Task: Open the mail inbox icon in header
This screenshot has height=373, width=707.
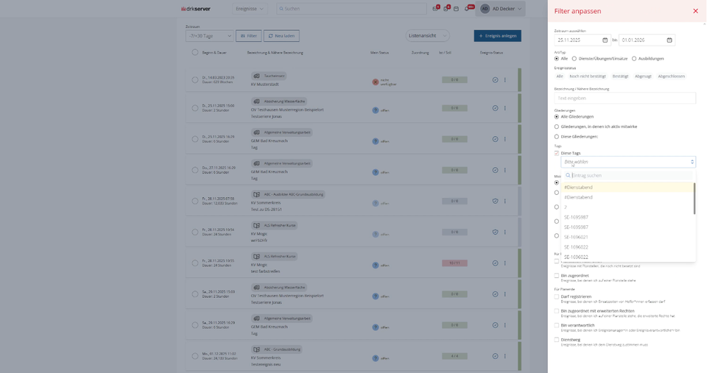Action: (435, 9)
